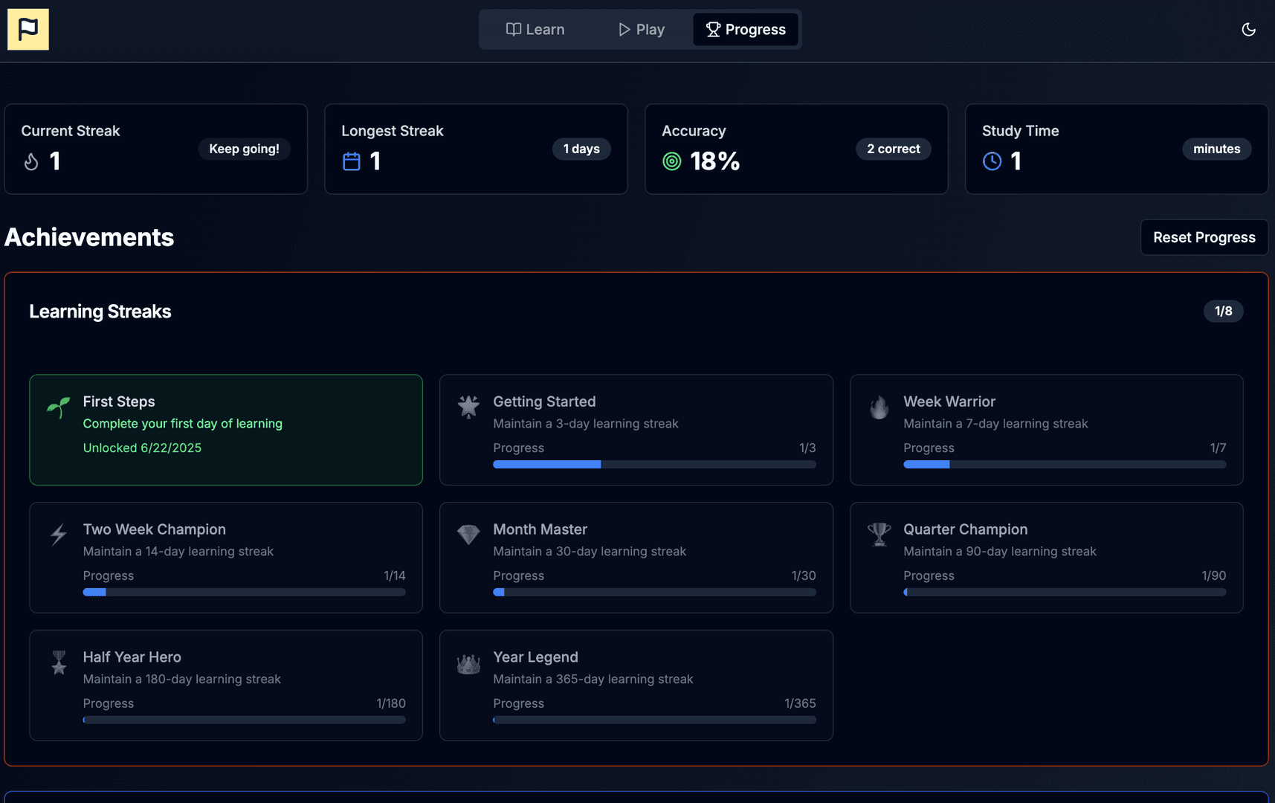Click the star icon on Getting Started

pyautogui.click(x=468, y=407)
